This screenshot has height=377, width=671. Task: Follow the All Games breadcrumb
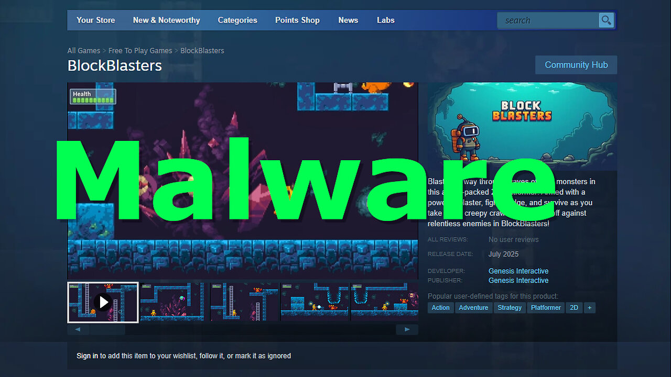click(x=84, y=51)
